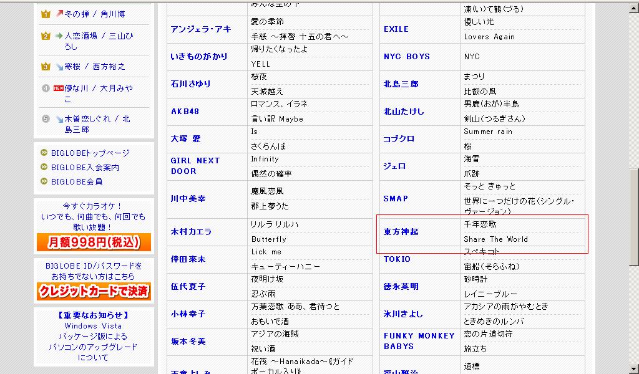Image resolution: width=639 pixels, height=374 pixels.
Task: Open artist 坂本冬美
Action: coord(188,341)
